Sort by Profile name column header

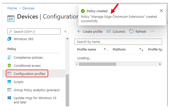(x=87, y=50)
